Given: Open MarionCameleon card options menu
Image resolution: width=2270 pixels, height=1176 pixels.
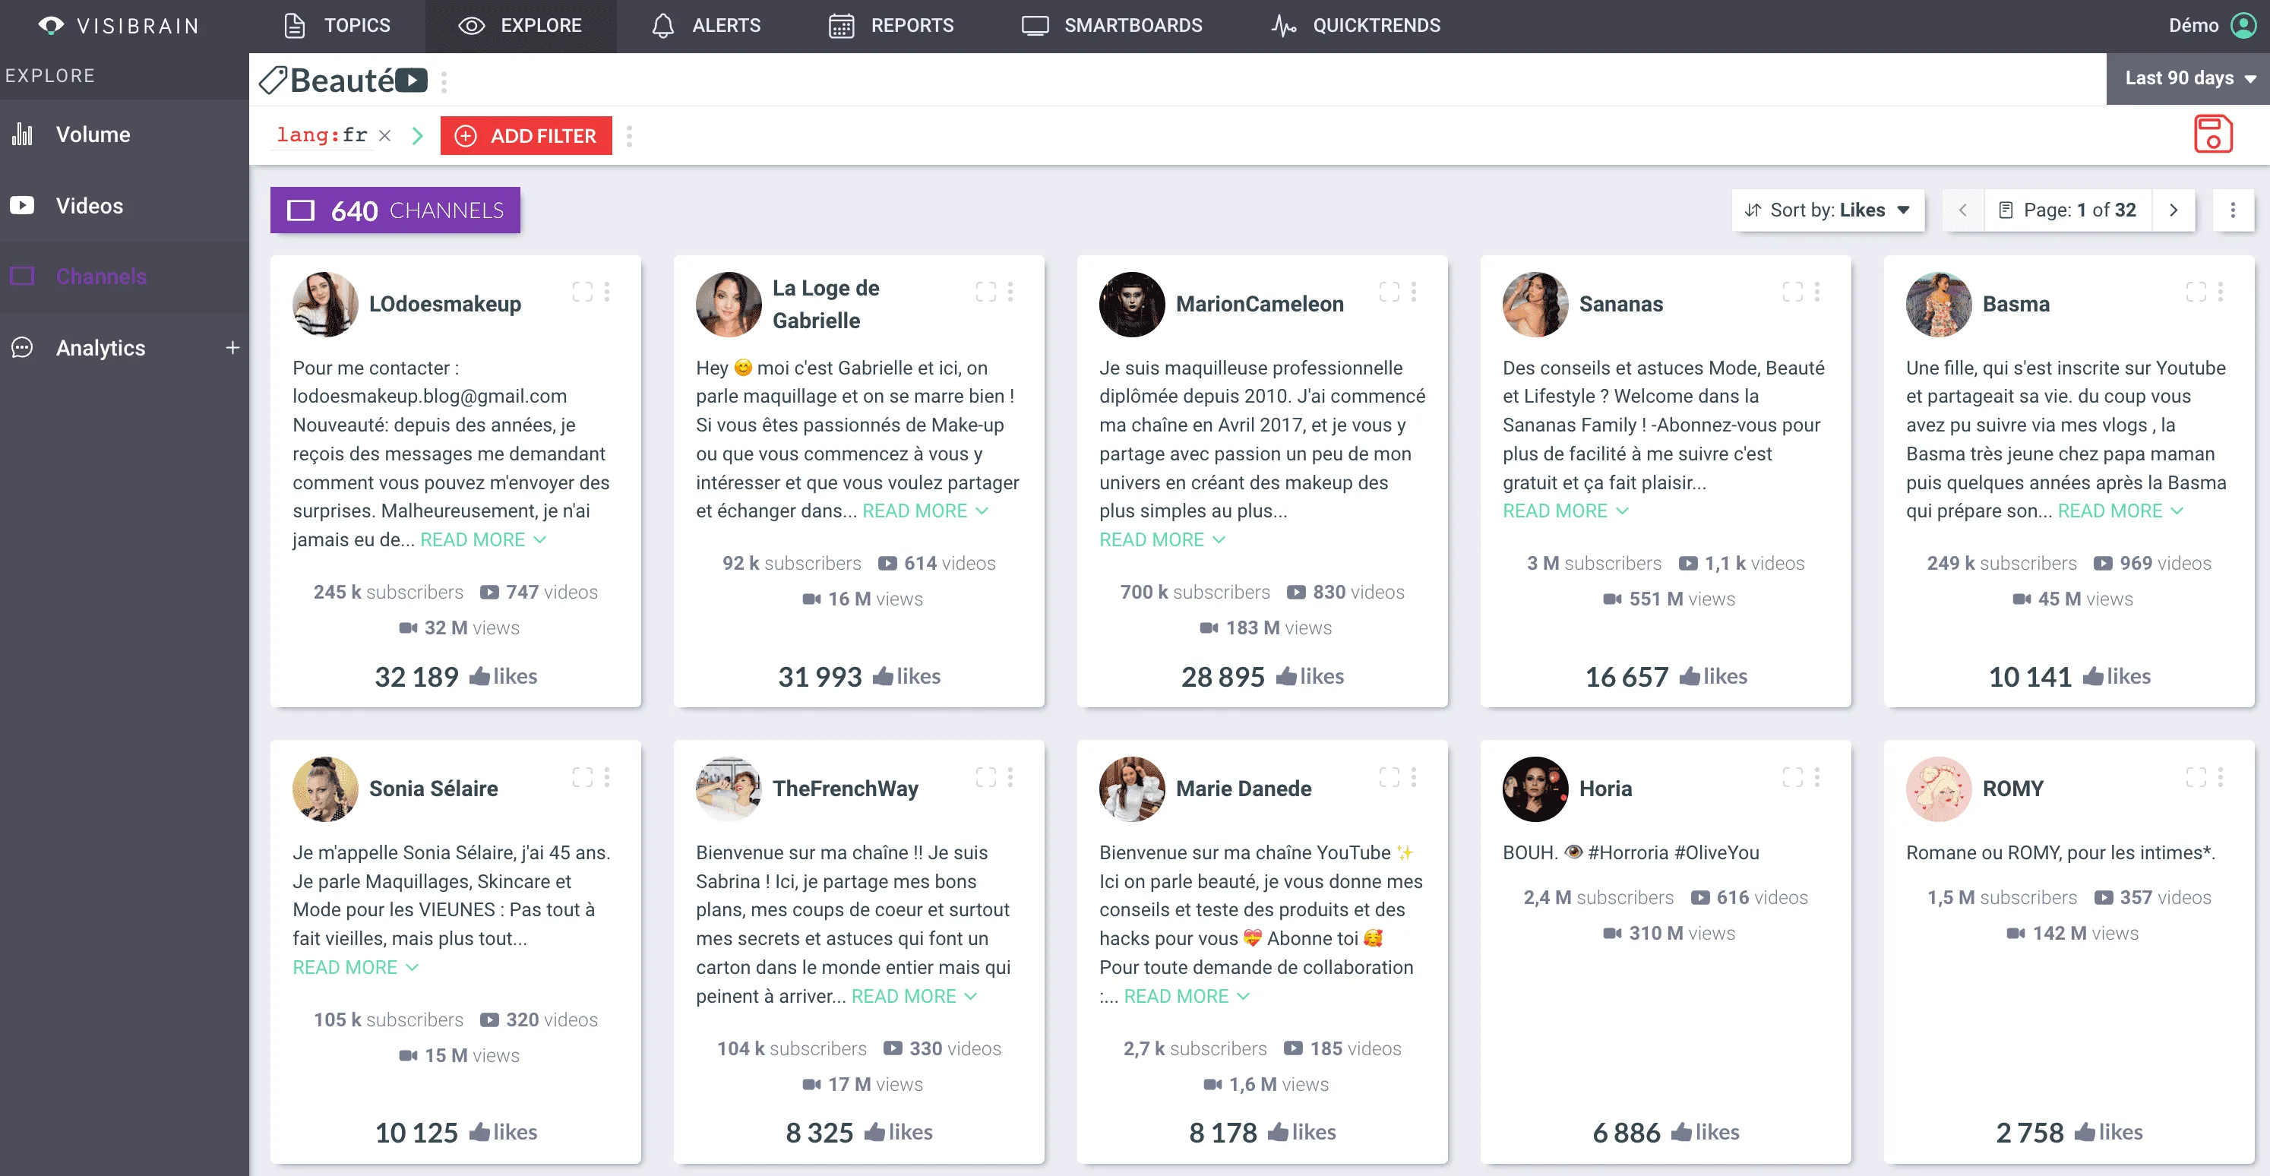Looking at the screenshot, I should click(x=1414, y=292).
